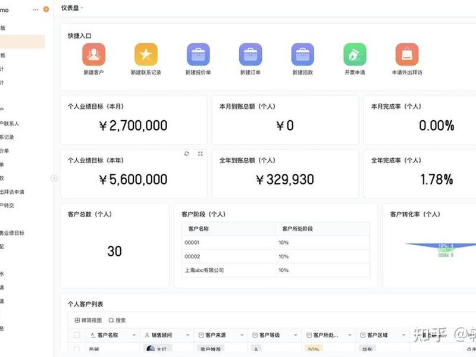Open the 新建订单 shortcut icon
Screen dimensions: 476x357
pos(250,54)
